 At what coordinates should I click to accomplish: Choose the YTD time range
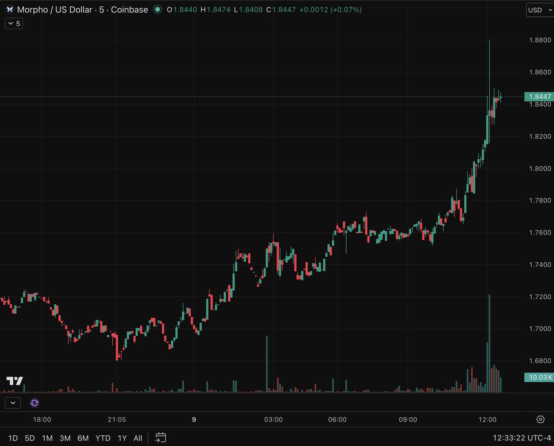(x=103, y=438)
